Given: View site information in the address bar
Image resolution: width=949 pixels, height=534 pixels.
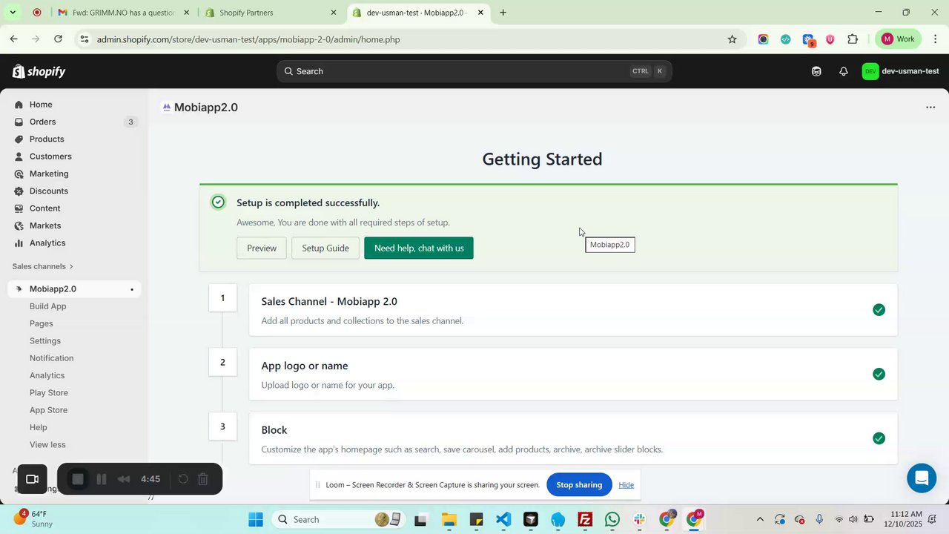Looking at the screenshot, I should (x=85, y=39).
